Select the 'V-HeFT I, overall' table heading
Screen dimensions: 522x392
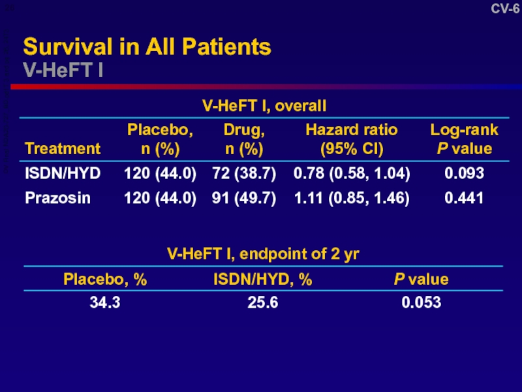pyautogui.click(x=264, y=105)
